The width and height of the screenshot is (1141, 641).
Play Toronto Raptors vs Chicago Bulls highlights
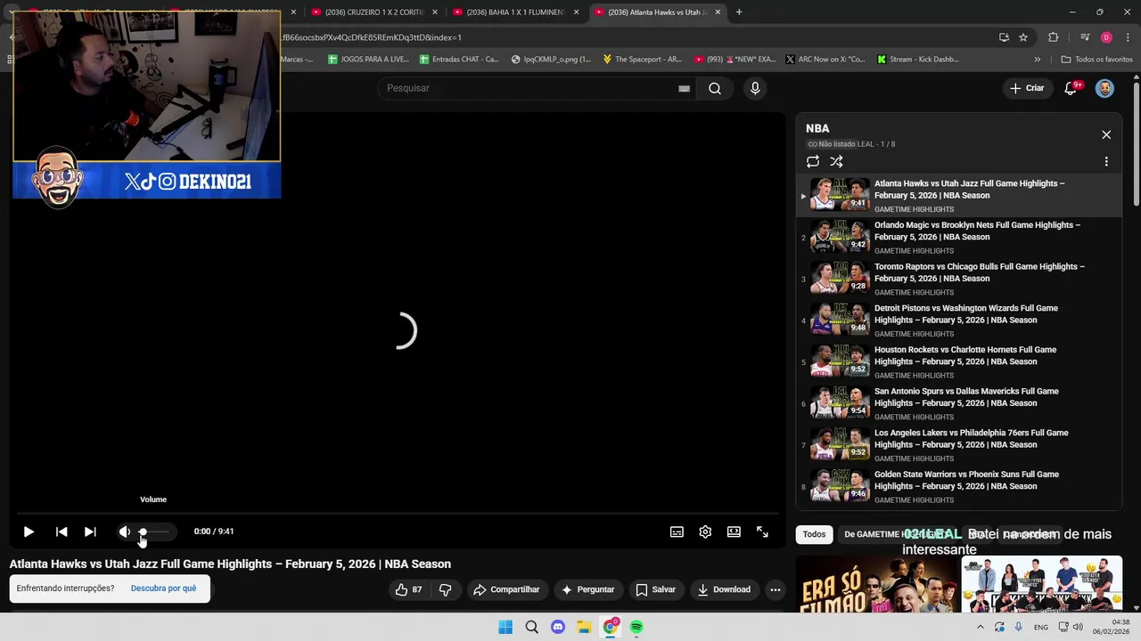[959, 279]
